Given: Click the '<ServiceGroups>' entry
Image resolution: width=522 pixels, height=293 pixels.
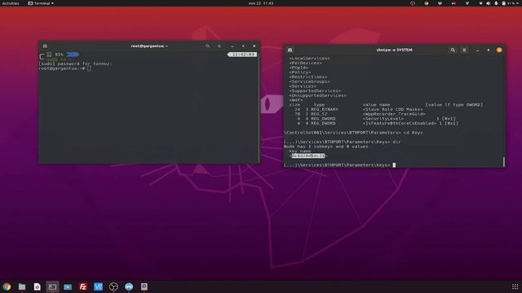Looking at the screenshot, I should point(310,81).
